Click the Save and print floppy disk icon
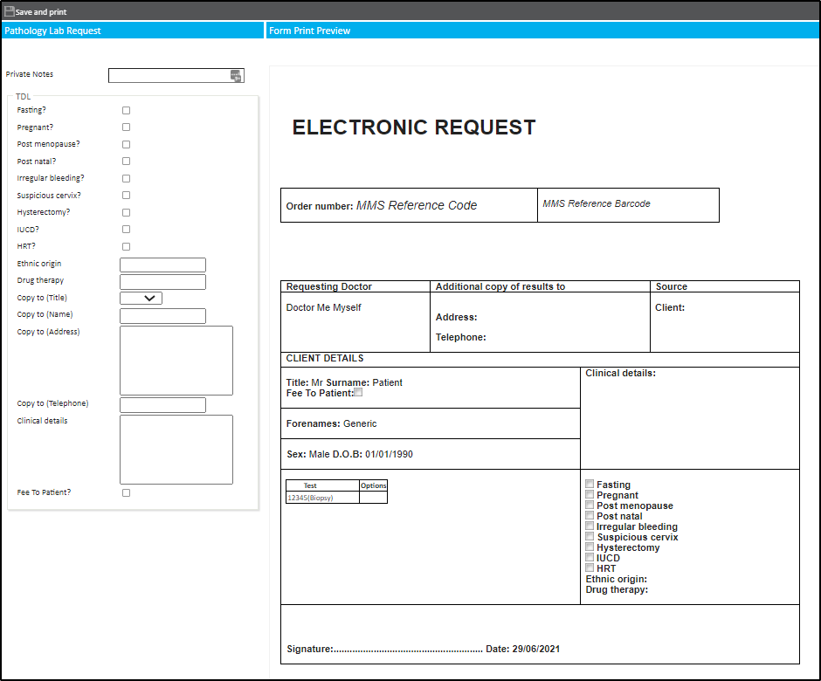Viewport: 821px width, 681px height. pos(9,11)
